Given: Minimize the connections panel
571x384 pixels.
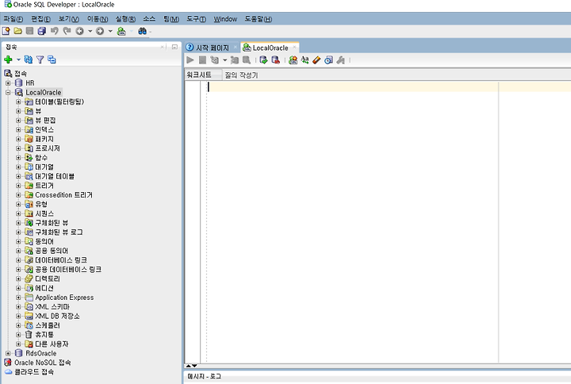Looking at the screenshot, I should pyautogui.click(x=174, y=47).
